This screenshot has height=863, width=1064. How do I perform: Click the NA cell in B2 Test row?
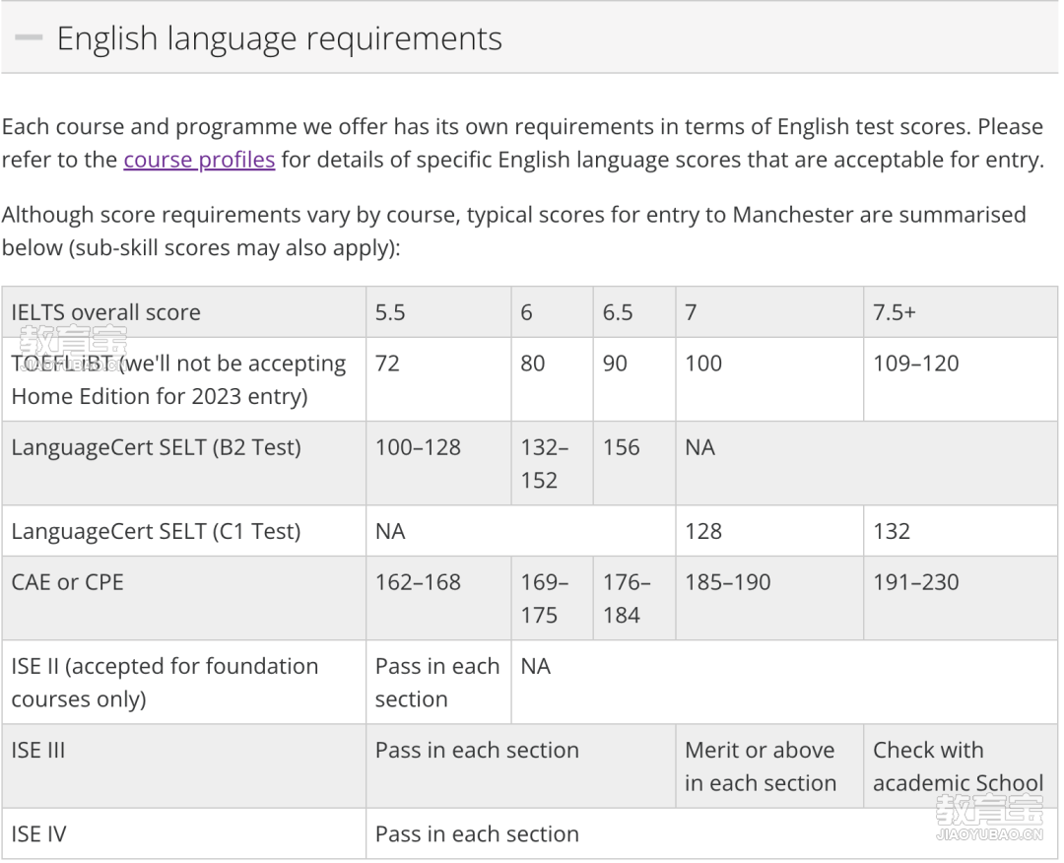coord(866,463)
